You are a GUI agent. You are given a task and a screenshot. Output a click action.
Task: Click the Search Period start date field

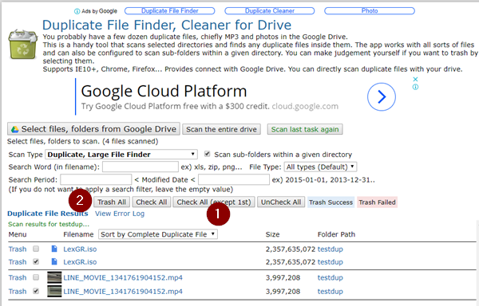[96, 179]
